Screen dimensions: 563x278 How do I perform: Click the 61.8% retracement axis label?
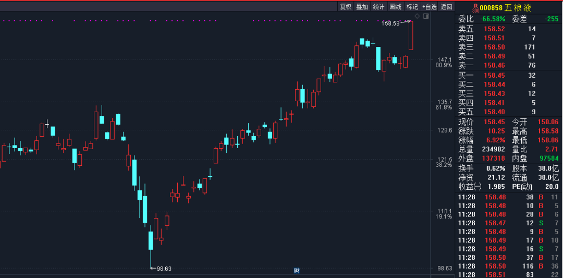pos(444,107)
